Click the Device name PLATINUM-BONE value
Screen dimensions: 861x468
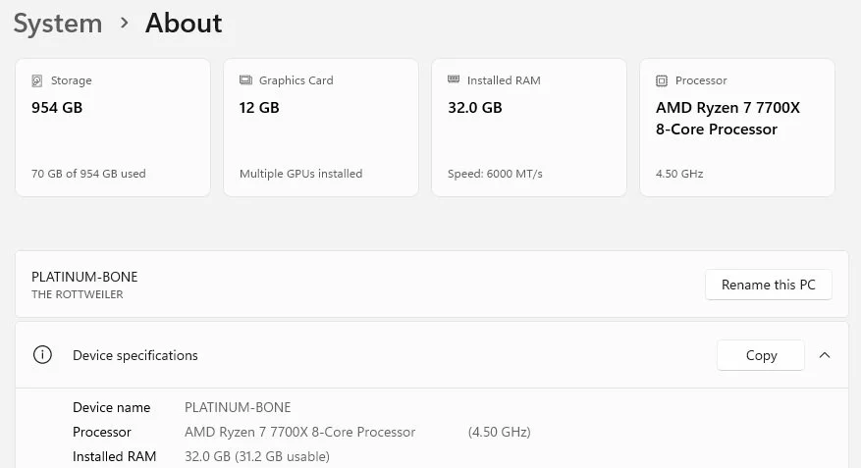[238, 407]
